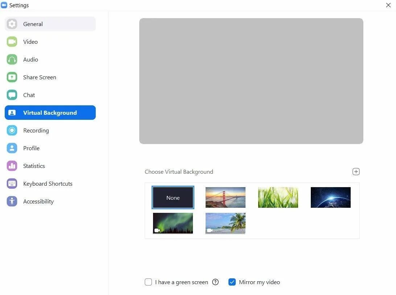Click the Virtual Background person icon
Viewport: 396px width, 295px height.
(12, 113)
